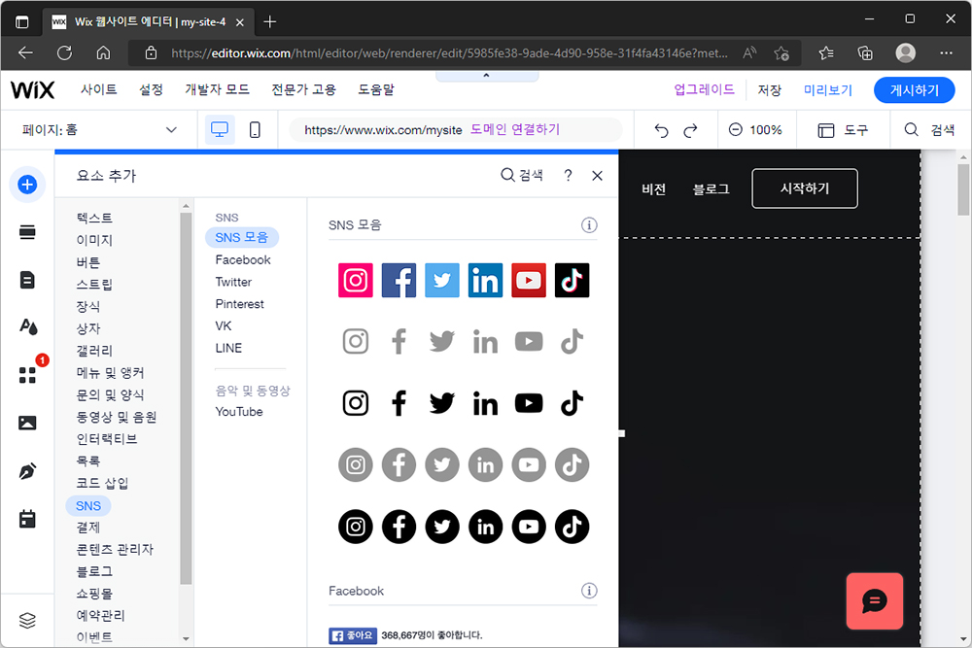This screenshot has height=648, width=972.
Task: Click the 업그레이드 link
Action: [x=704, y=89]
